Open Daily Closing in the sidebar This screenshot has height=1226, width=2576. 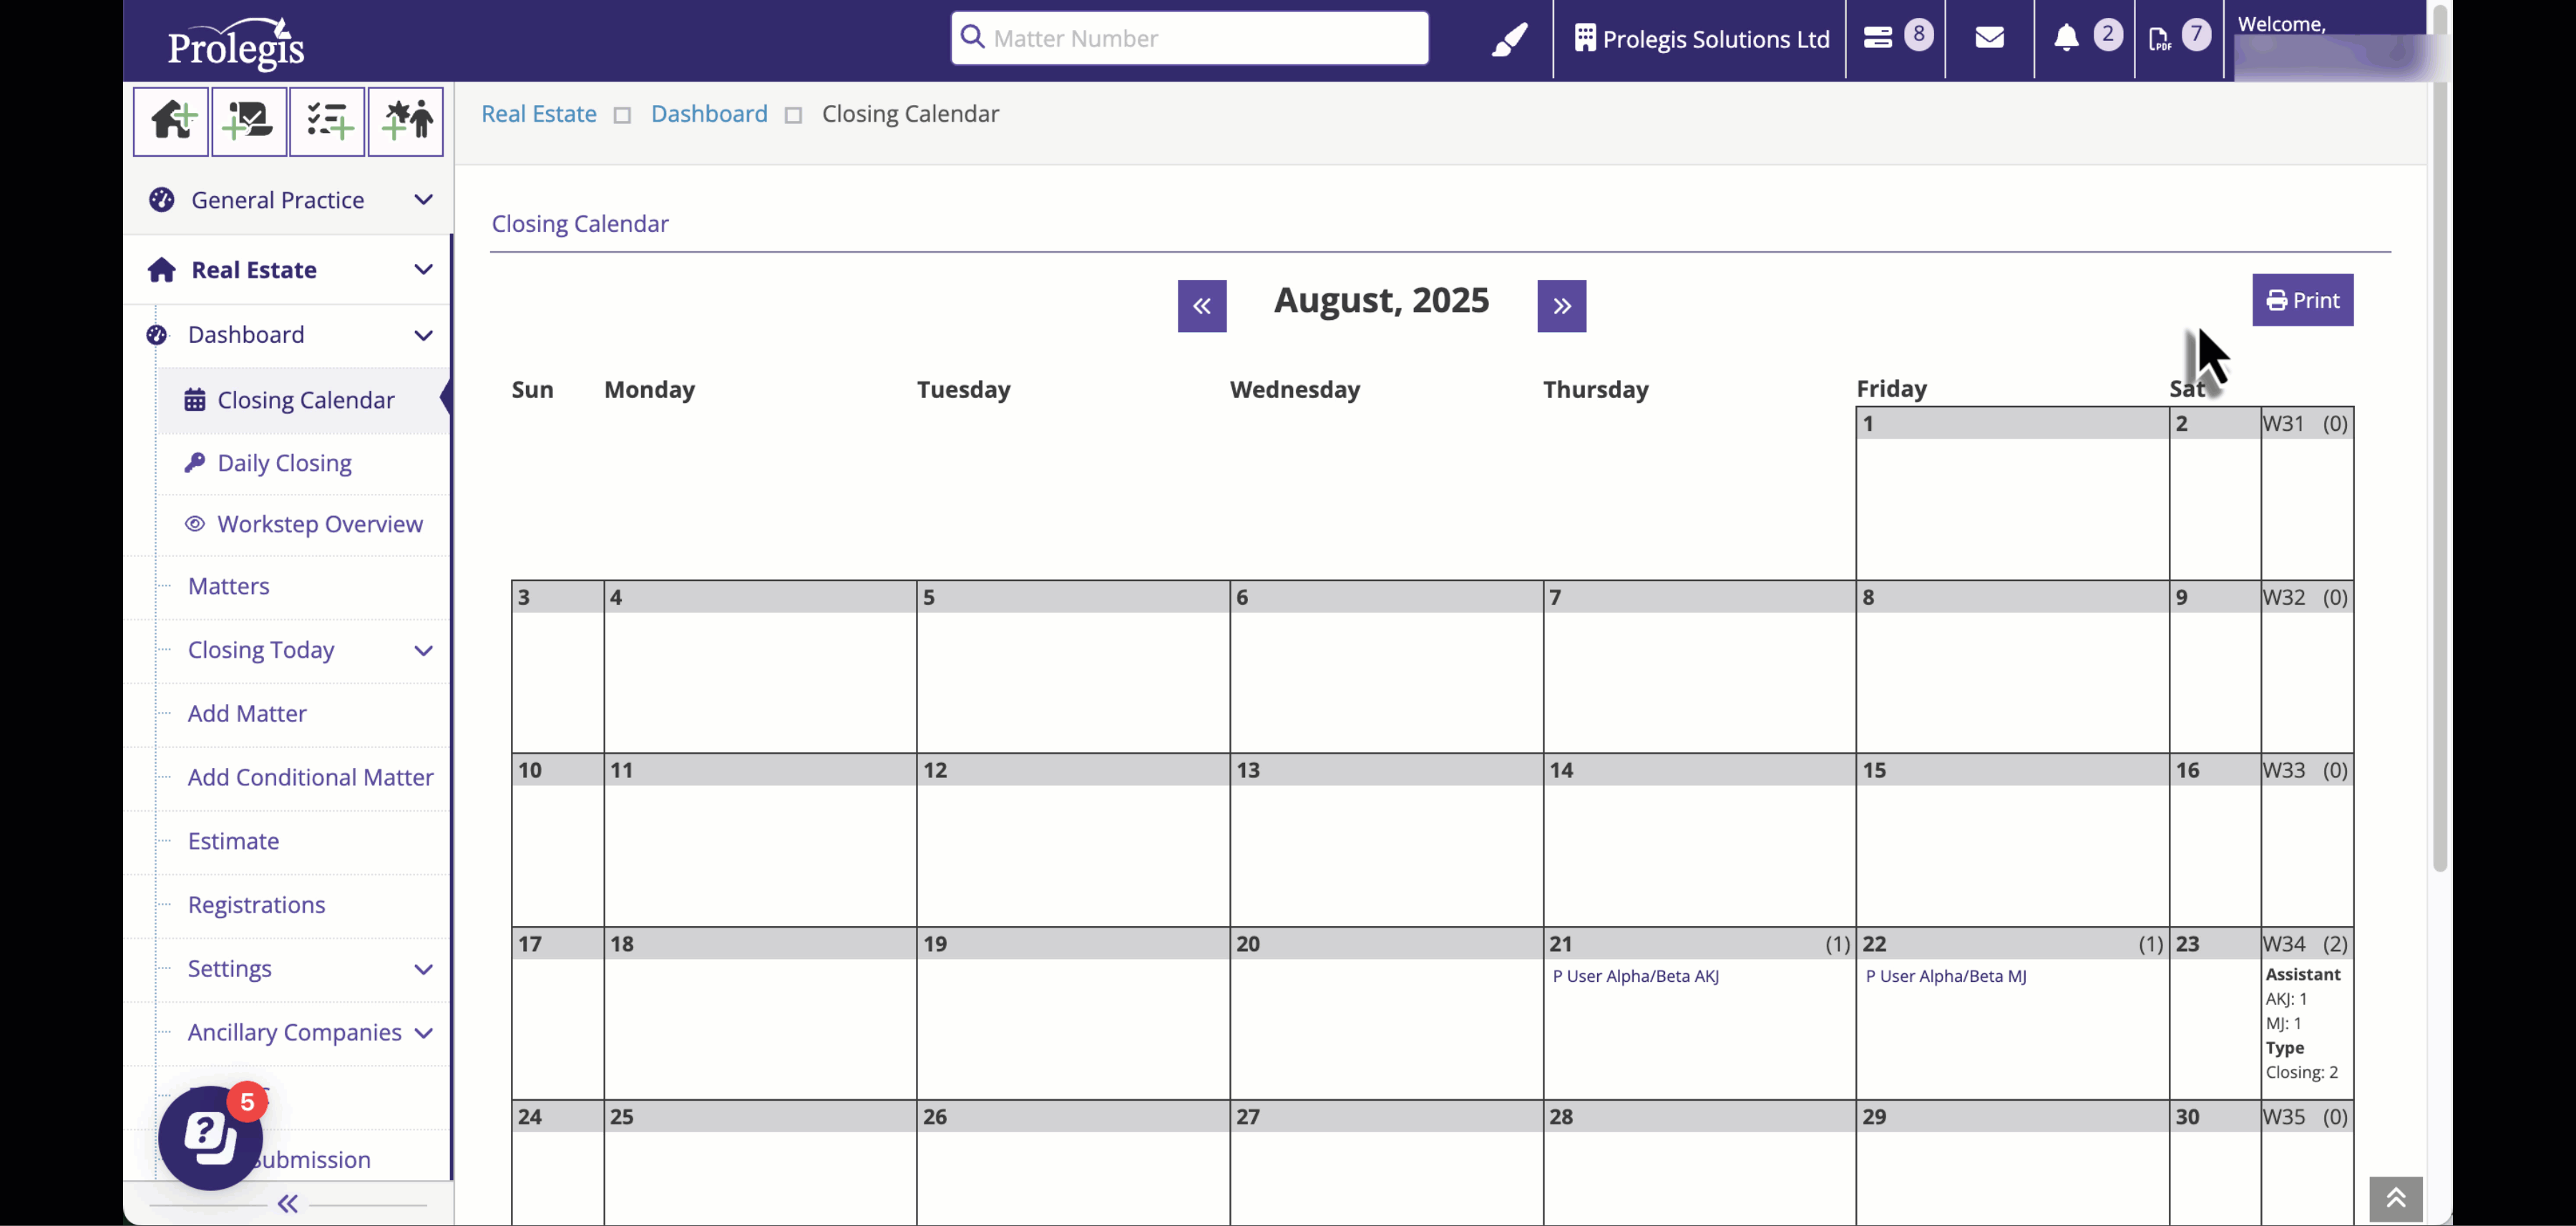284,463
